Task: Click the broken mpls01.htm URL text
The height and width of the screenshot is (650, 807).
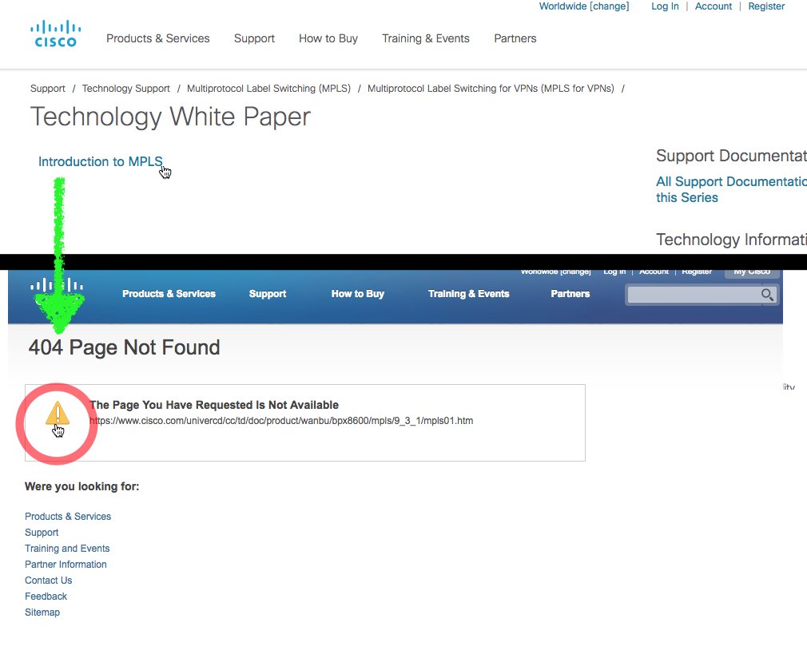Action: (281, 421)
